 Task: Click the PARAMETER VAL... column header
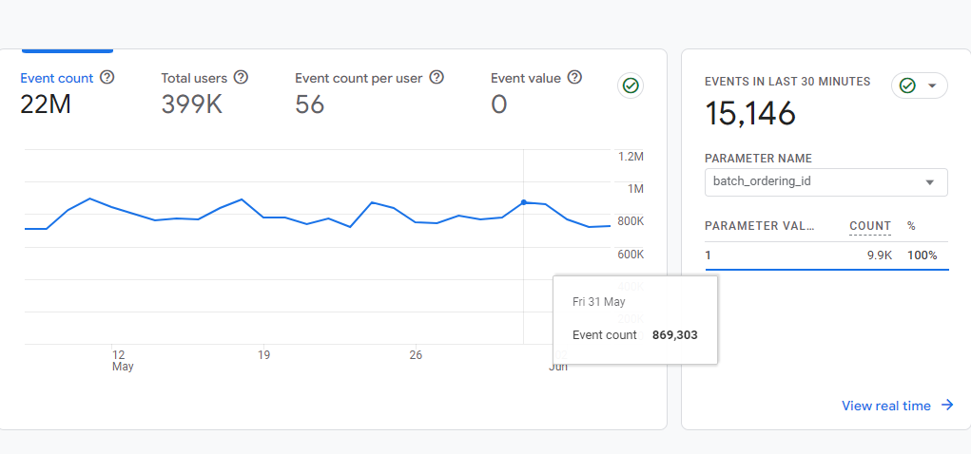click(x=759, y=227)
